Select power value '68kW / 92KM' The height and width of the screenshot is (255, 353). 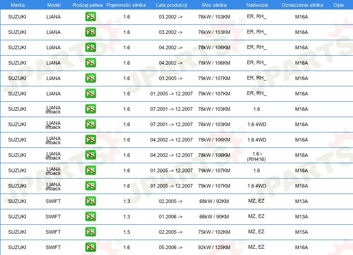pos(214,201)
